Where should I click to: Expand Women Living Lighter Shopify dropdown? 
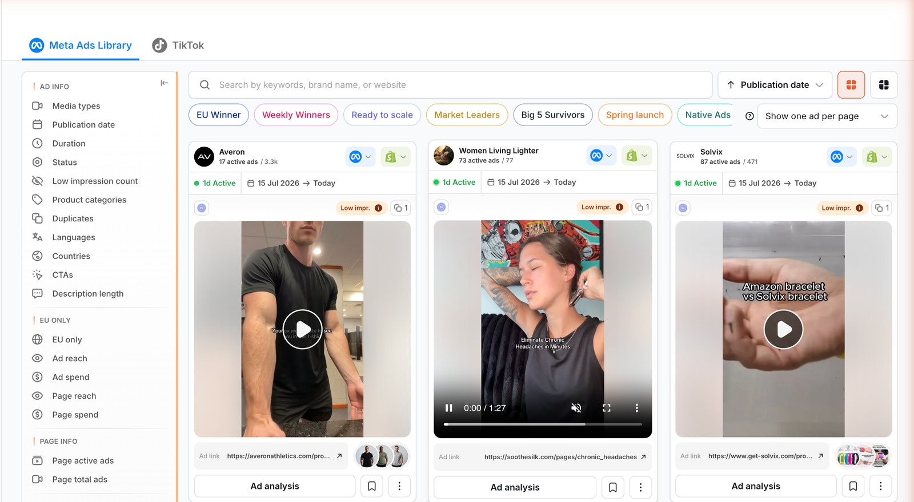(x=637, y=156)
